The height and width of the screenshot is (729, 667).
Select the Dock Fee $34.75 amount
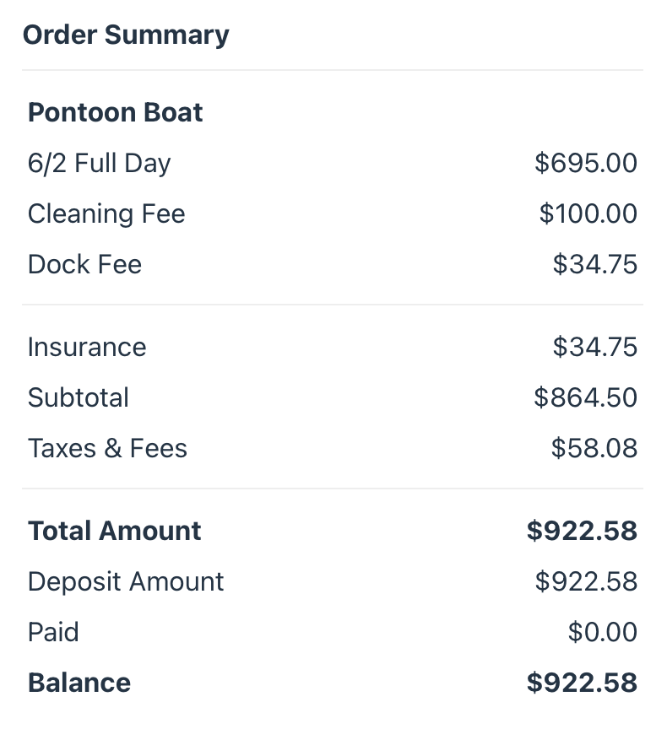click(x=595, y=264)
